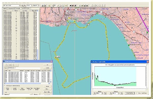The width and height of the screenshot is (153, 99).
Task: Open the View menu
Action: pos(17,3)
